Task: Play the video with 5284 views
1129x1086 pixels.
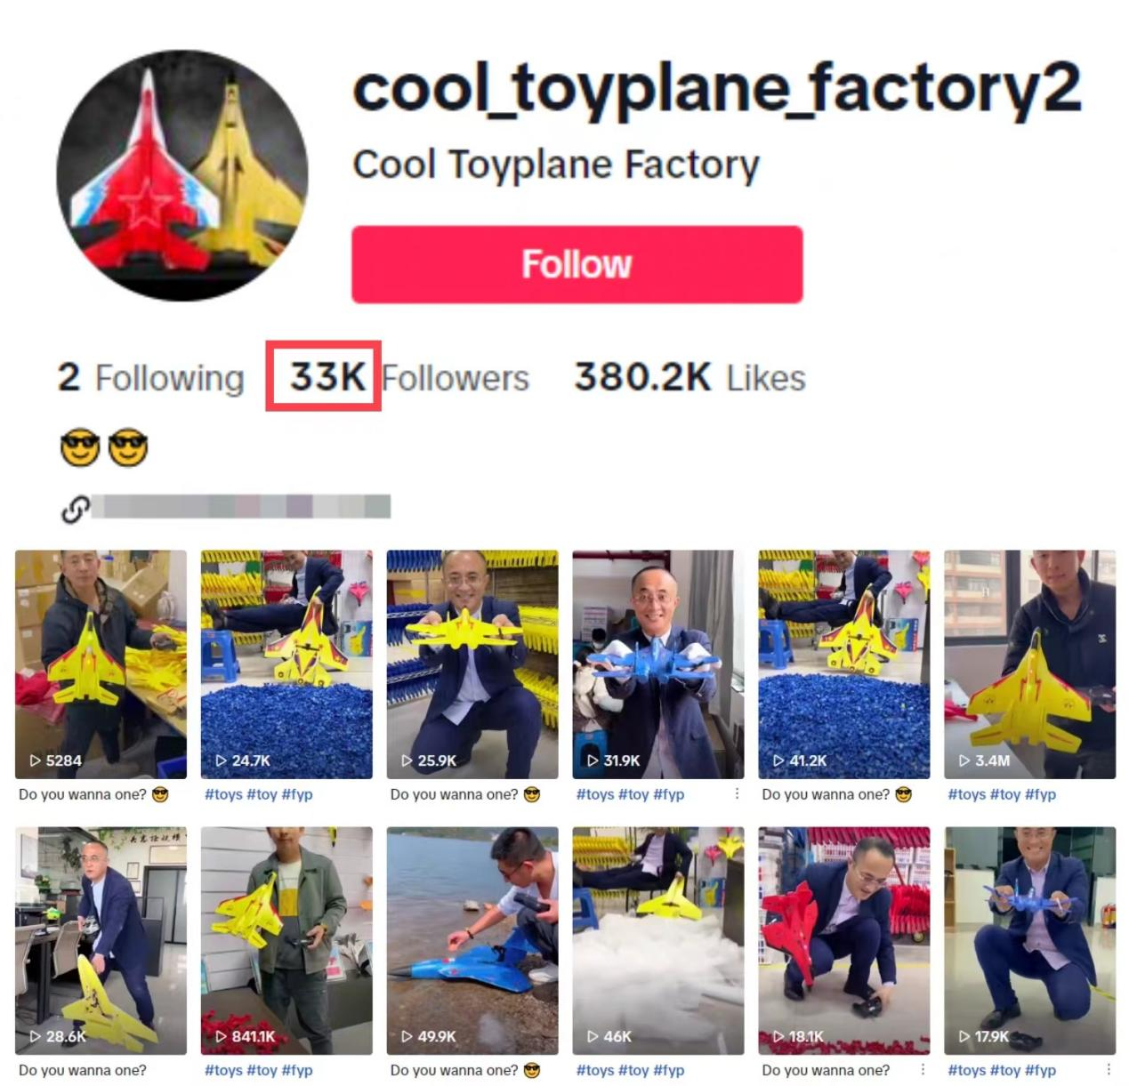Action: click(x=101, y=664)
